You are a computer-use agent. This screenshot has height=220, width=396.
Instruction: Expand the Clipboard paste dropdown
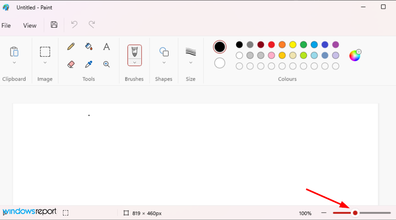[x=14, y=62]
